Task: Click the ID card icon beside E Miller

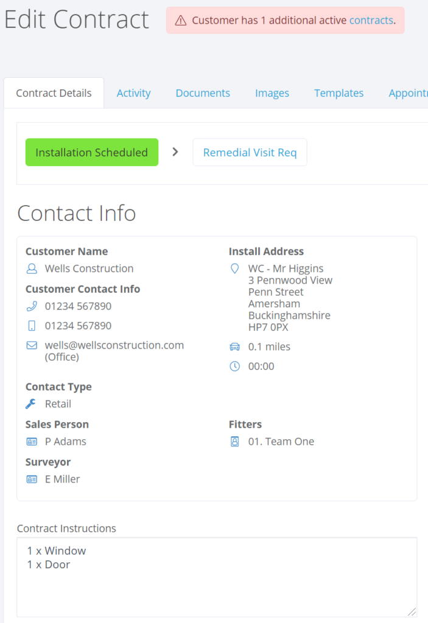Action: 32,479
